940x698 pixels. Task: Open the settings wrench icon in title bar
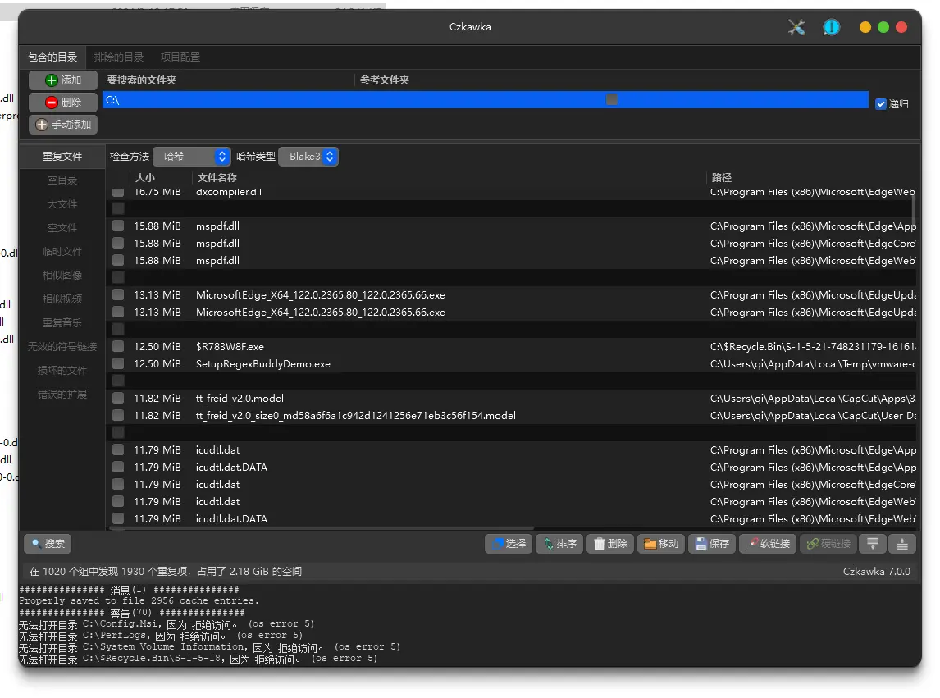click(796, 27)
